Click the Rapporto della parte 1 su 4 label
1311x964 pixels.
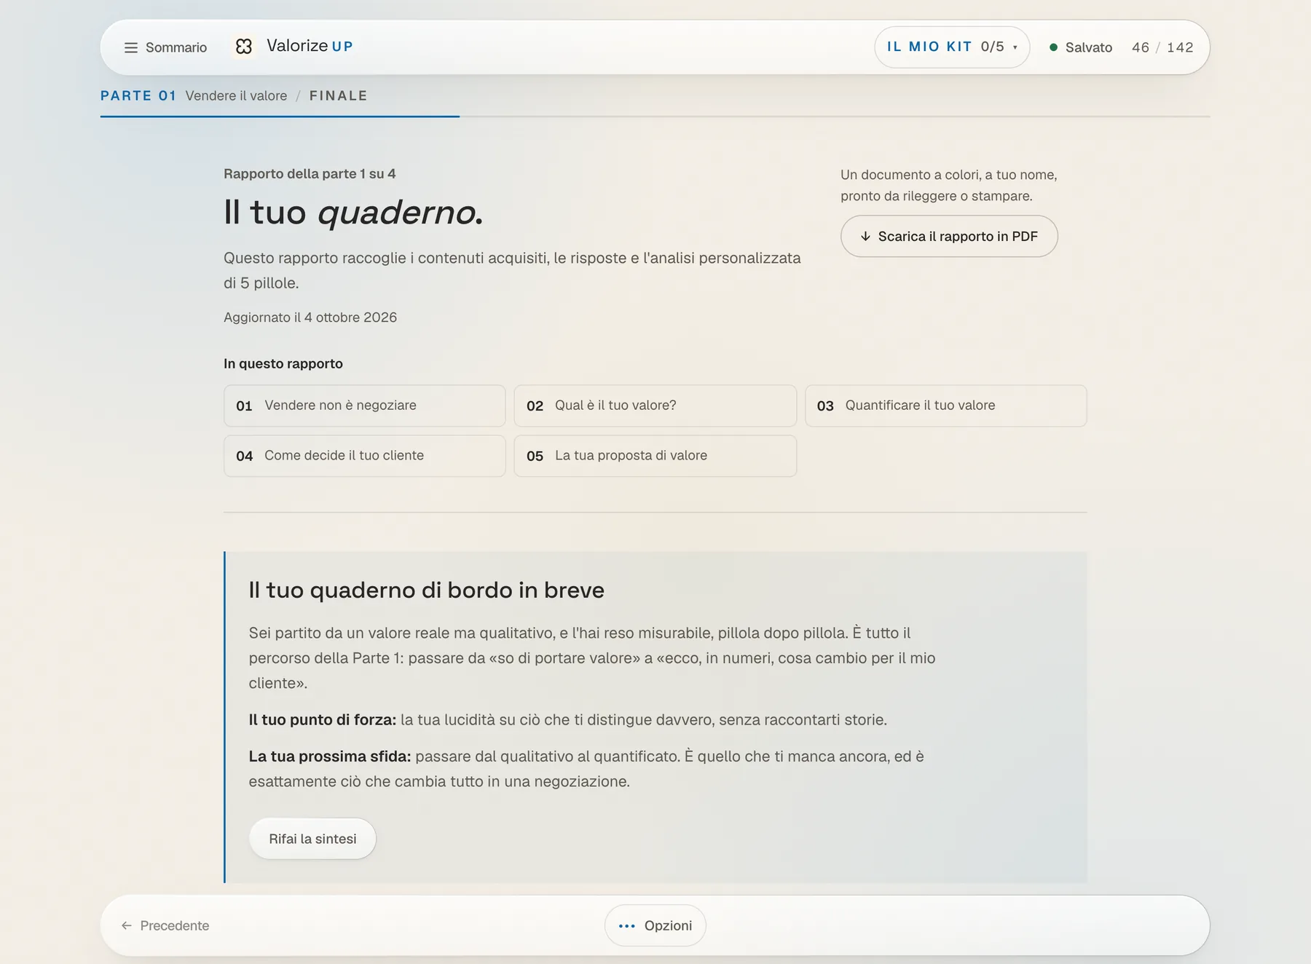310,173
